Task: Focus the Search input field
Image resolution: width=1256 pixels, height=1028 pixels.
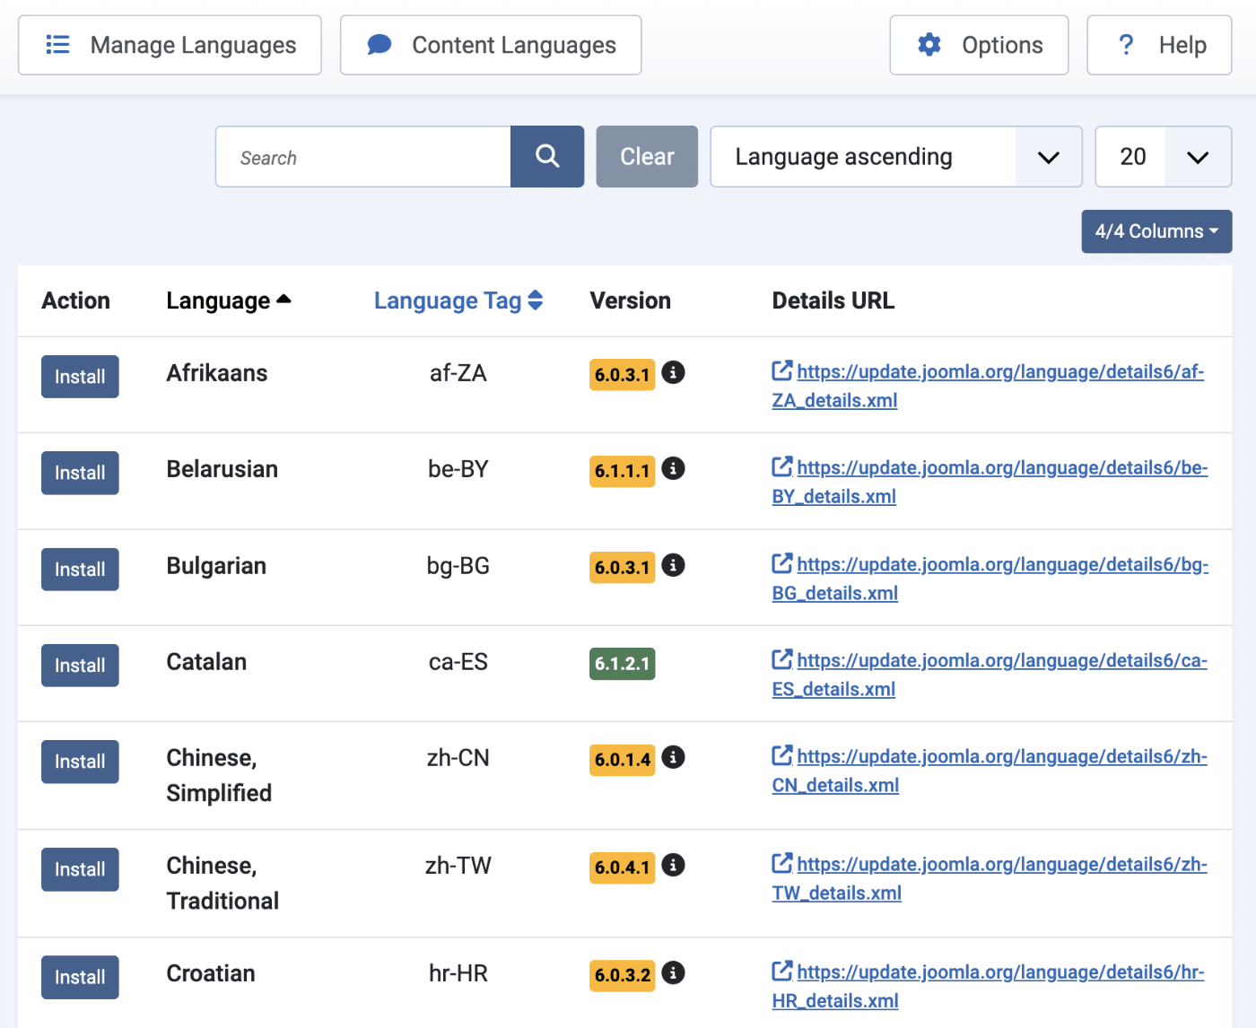Action: click(x=363, y=157)
